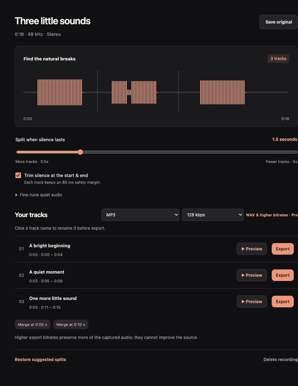This screenshot has width=298, height=386.
Task: Rename track title One more little sound
Action: pos(53,298)
